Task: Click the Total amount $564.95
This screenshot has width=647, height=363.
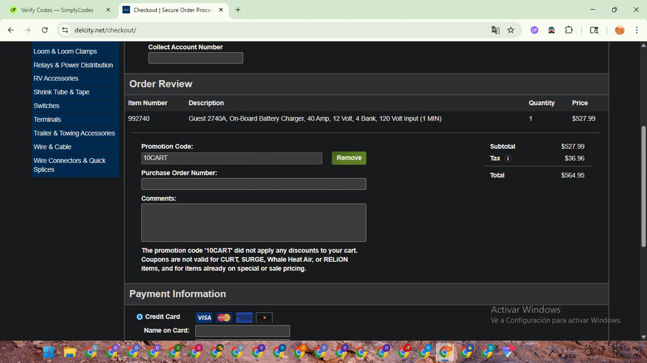Action: click(x=573, y=175)
